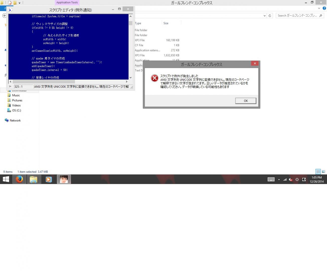Close the red-X error dialog

pyautogui.click(x=255, y=63)
